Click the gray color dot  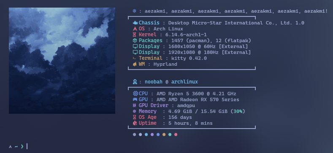pos(135,134)
